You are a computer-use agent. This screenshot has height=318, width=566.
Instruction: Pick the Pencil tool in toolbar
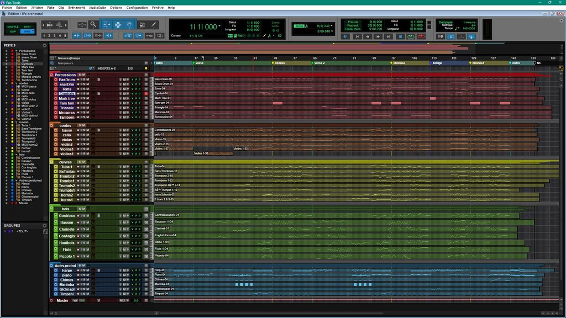point(154,24)
